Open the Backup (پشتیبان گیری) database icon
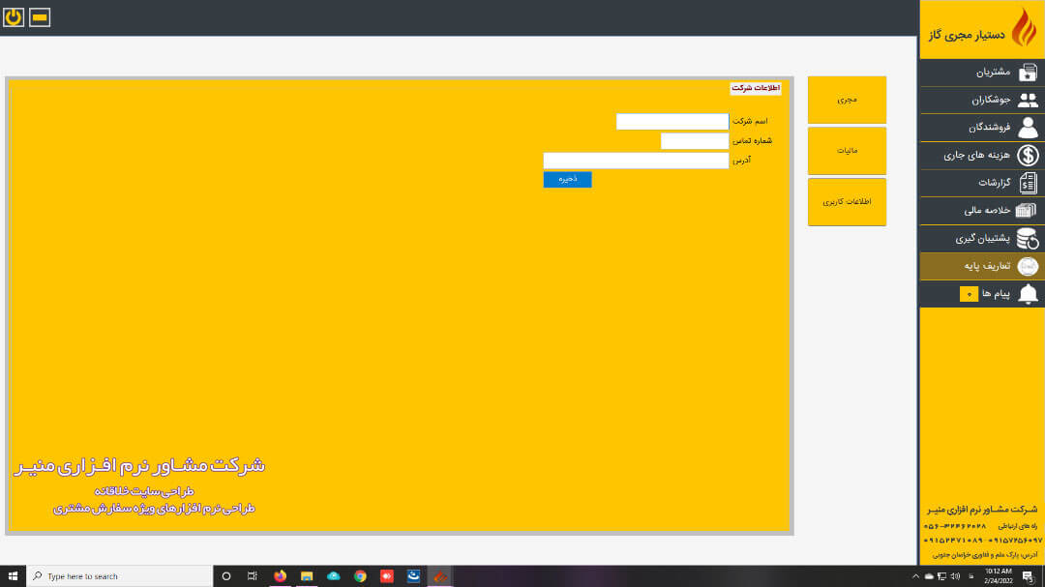 tap(1028, 238)
